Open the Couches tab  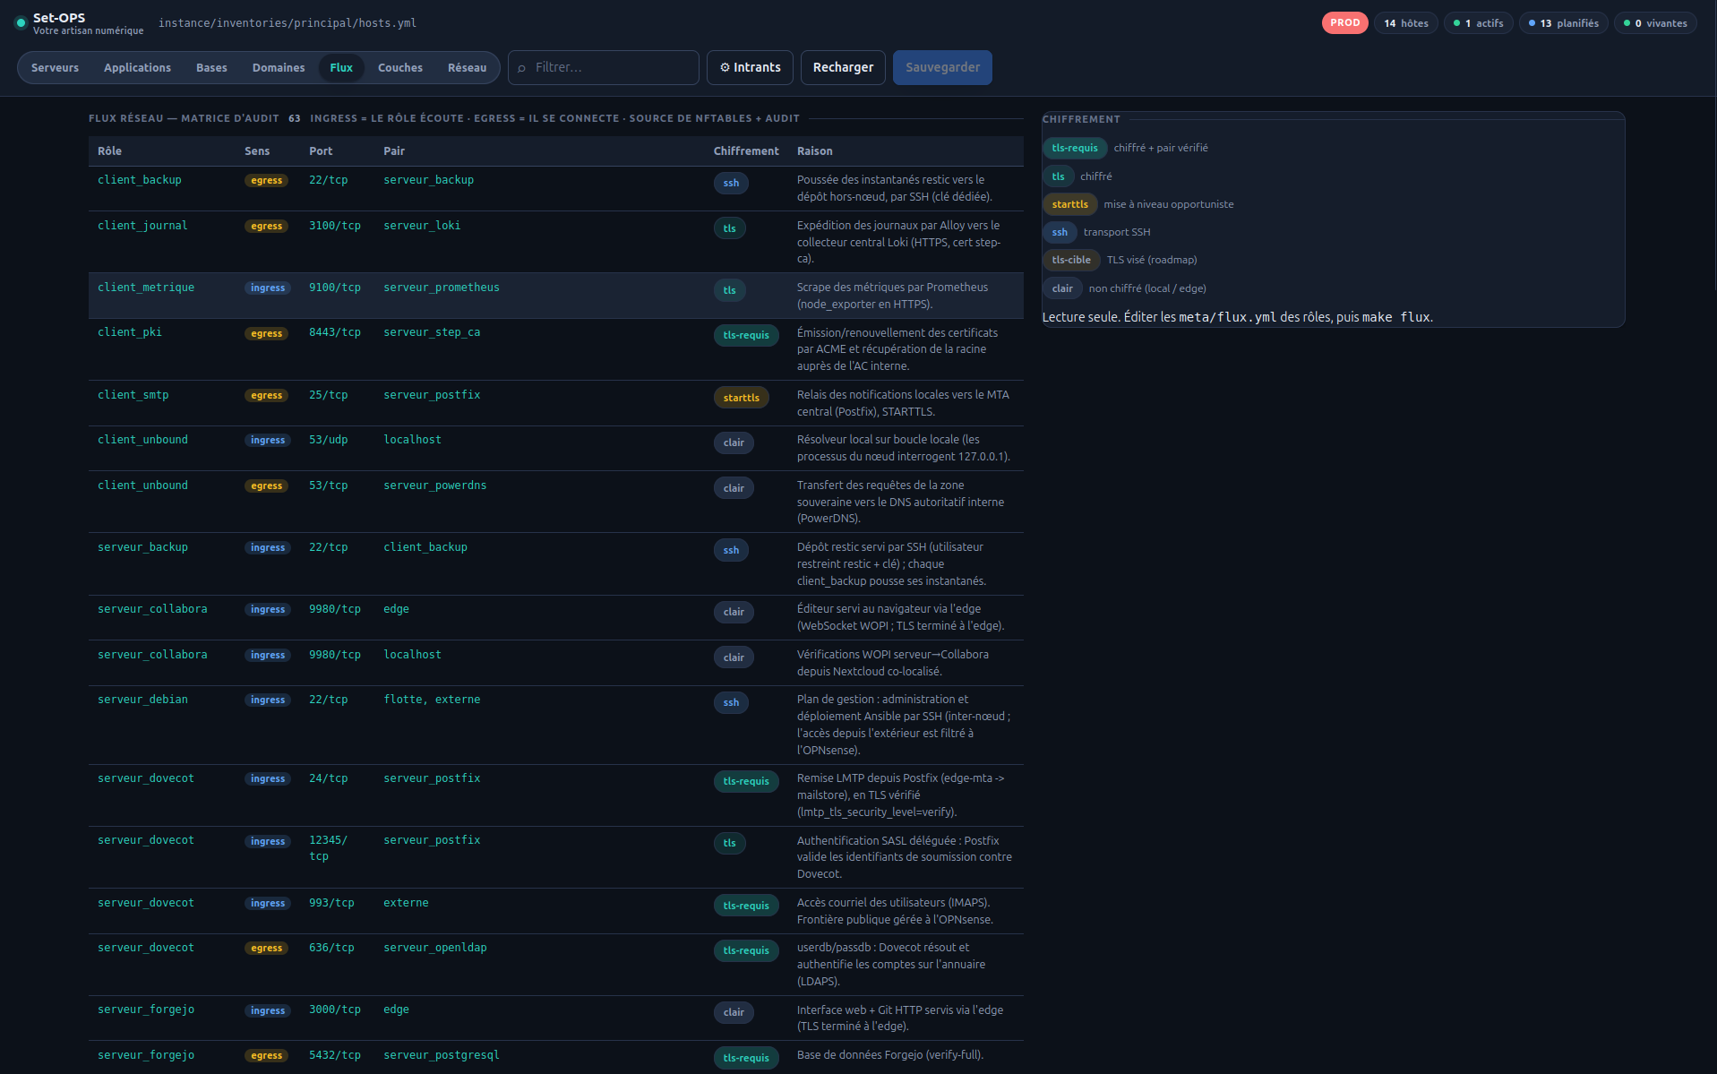(x=400, y=68)
